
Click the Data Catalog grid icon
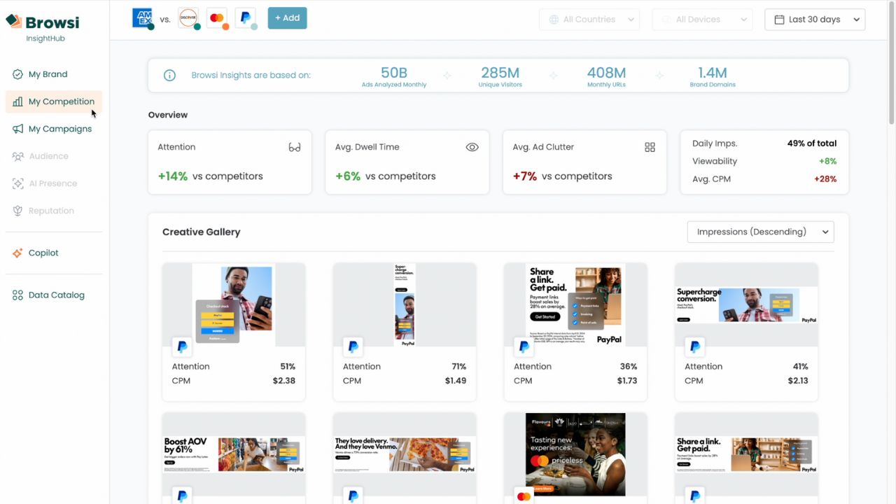[17, 295]
